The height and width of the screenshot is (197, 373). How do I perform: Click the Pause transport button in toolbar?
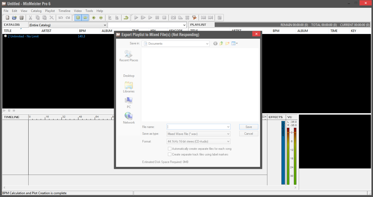157,18
